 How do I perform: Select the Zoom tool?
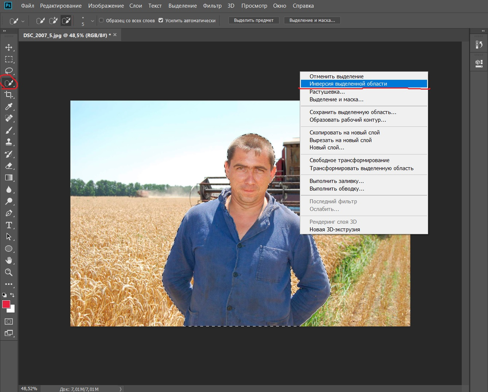point(9,272)
